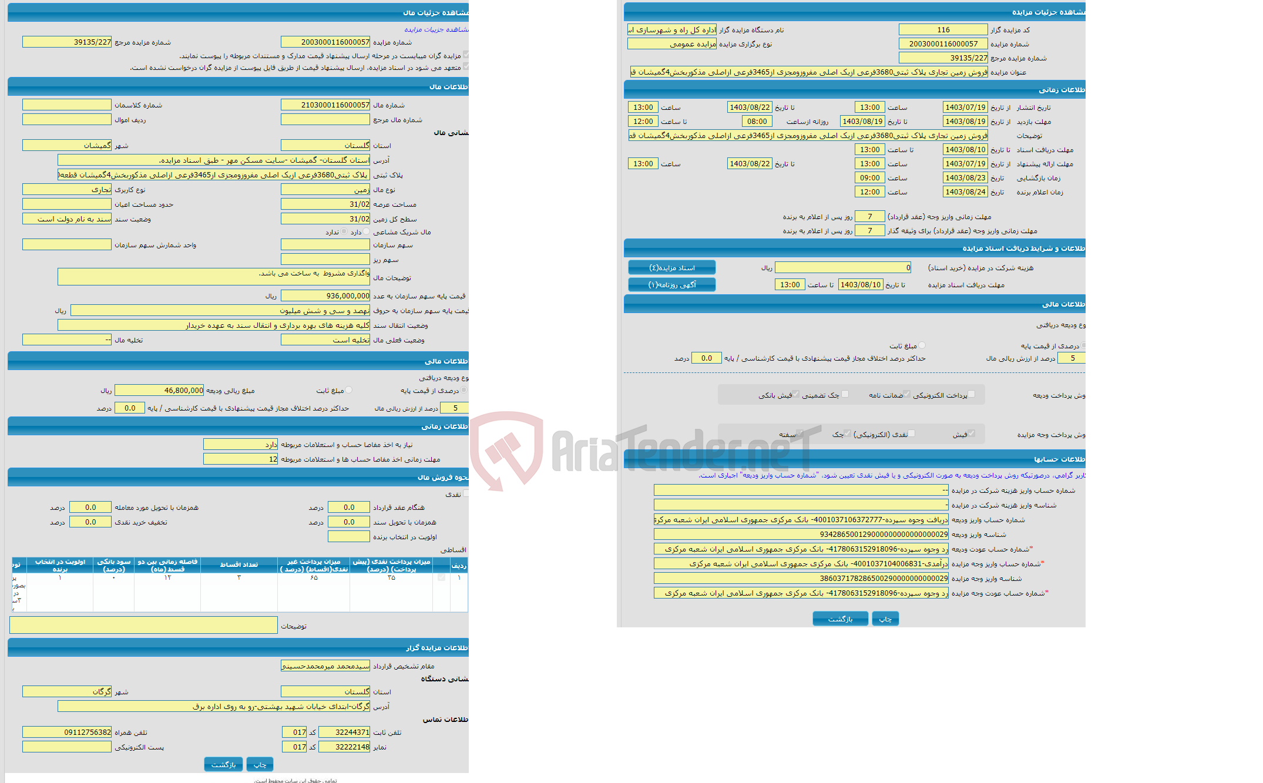
Task: Click return button on right panel
Action: point(839,621)
